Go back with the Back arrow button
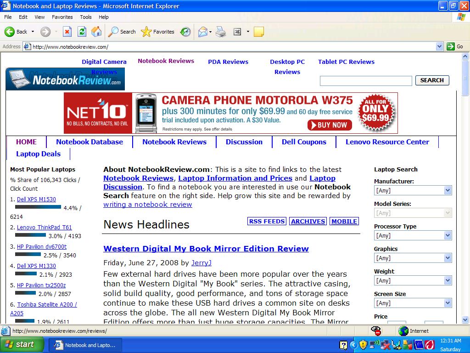 (16, 32)
